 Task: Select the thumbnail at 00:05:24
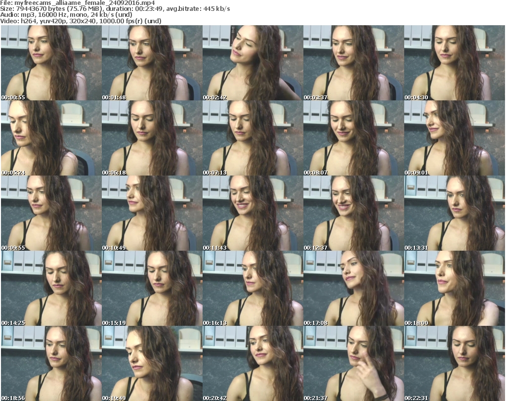pyautogui.click(x=51, y=138)
